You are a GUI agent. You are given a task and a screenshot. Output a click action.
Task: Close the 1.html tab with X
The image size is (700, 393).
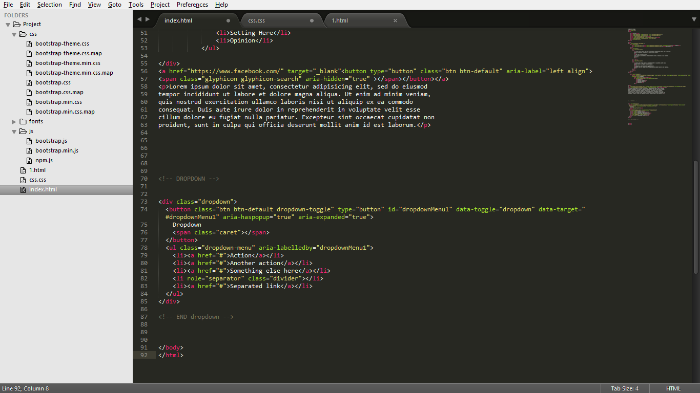395,21
